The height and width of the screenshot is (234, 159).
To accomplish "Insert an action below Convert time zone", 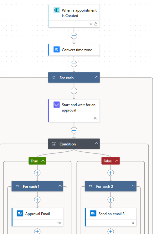I will [74, 64].
